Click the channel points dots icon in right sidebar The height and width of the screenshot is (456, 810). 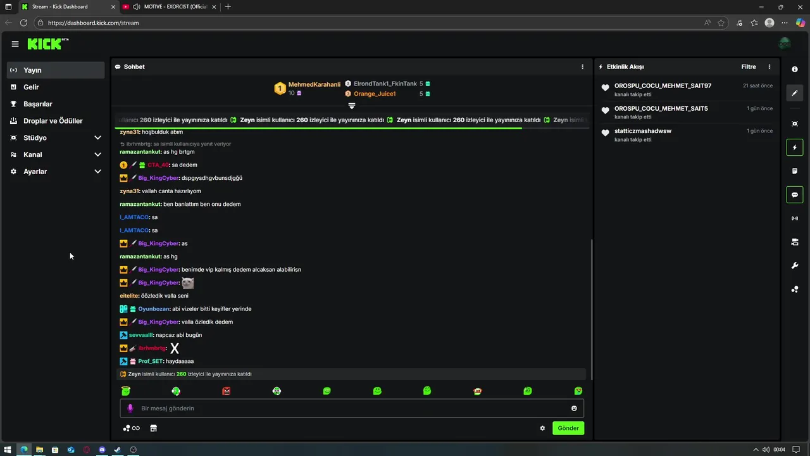[x=795, y=289]
